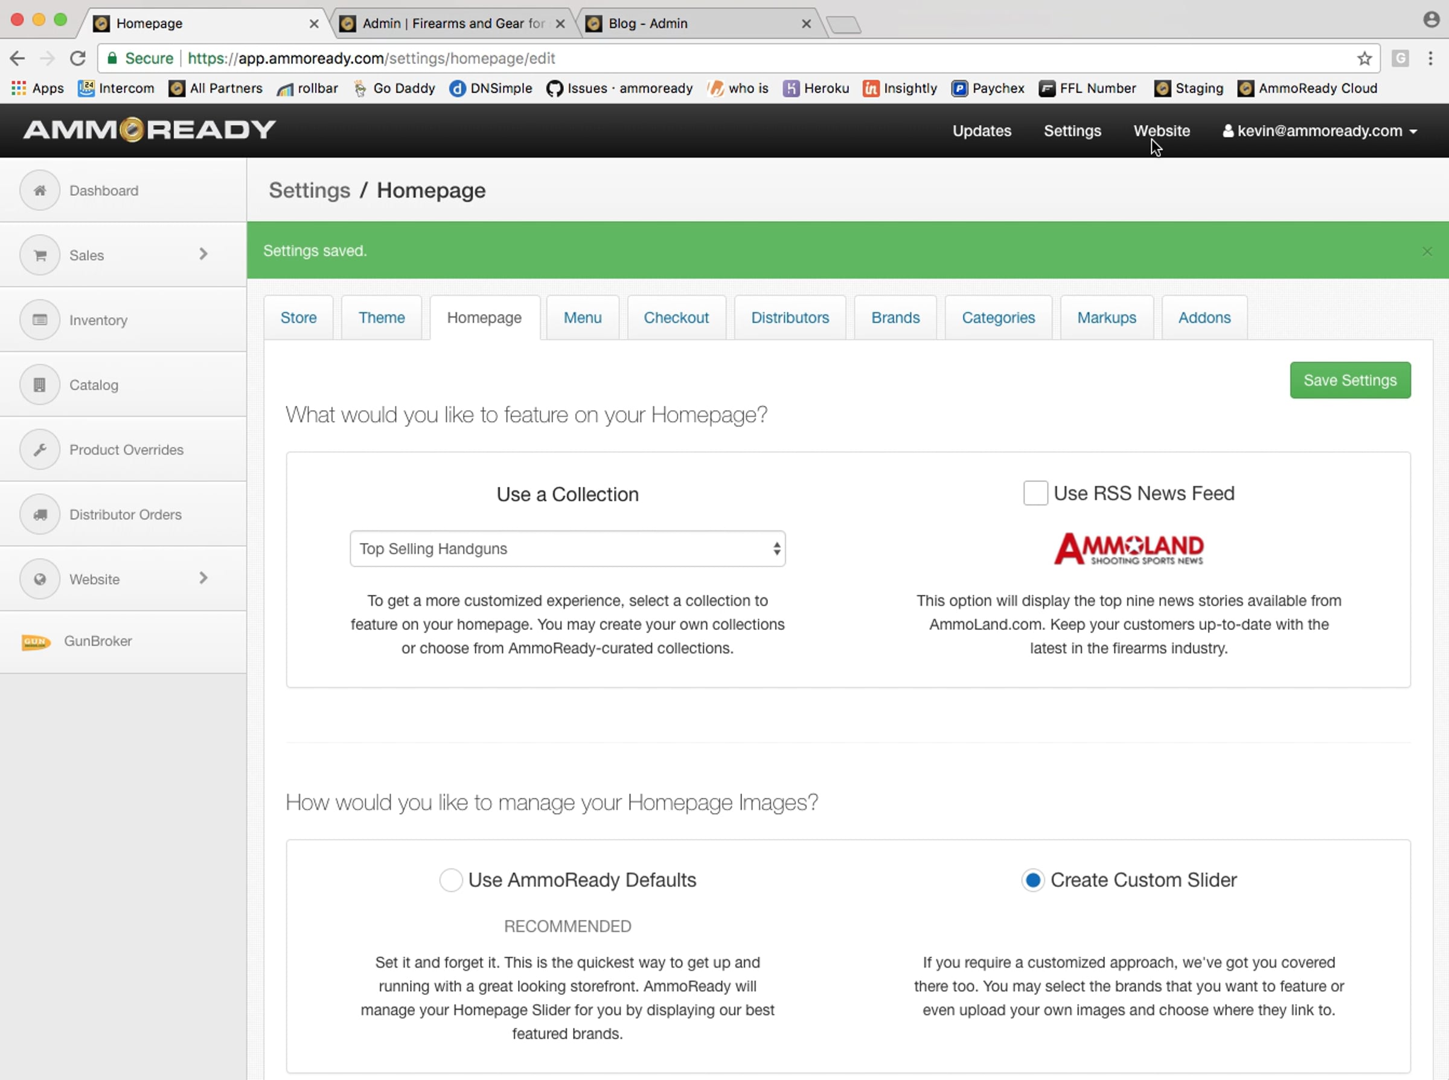Click the Catalog building icon
The height and width of the screenshot is (1080, 1449).
[x=40, y=384]
